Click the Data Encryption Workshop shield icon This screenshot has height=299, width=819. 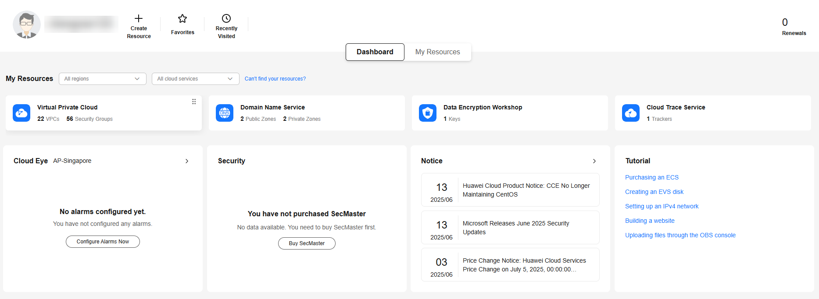tap(428, 113)
